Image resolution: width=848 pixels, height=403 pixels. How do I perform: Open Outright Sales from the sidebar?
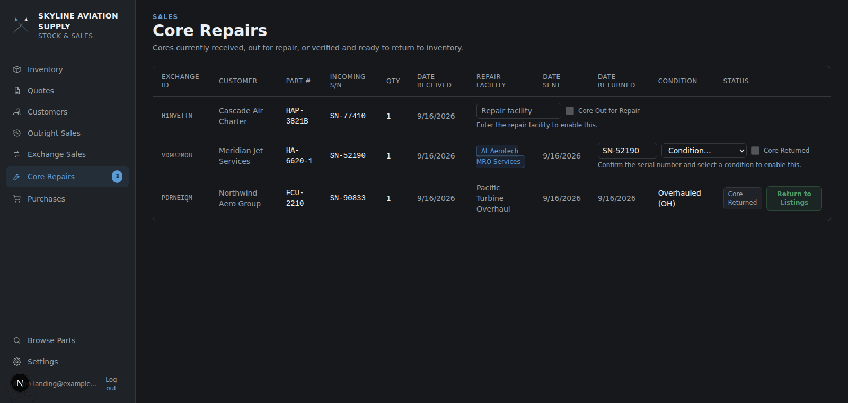pos(68,133)
